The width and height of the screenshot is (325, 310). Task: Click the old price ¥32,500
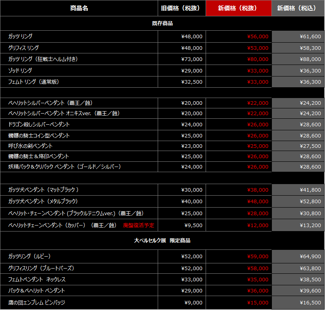(x=192, y=82)
